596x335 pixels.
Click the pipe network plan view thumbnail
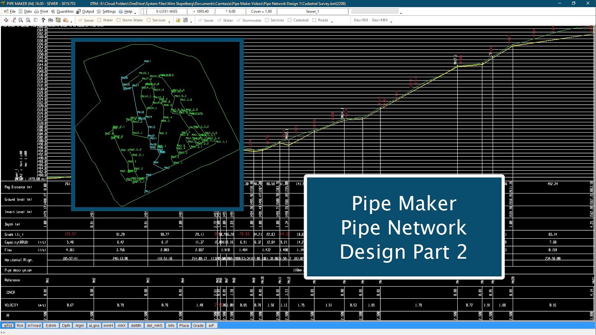(x=157, y=125)
